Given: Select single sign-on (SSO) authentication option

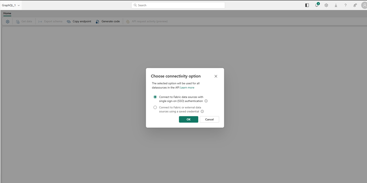Looking at the screenshot, I should click(x=155, y=97).
